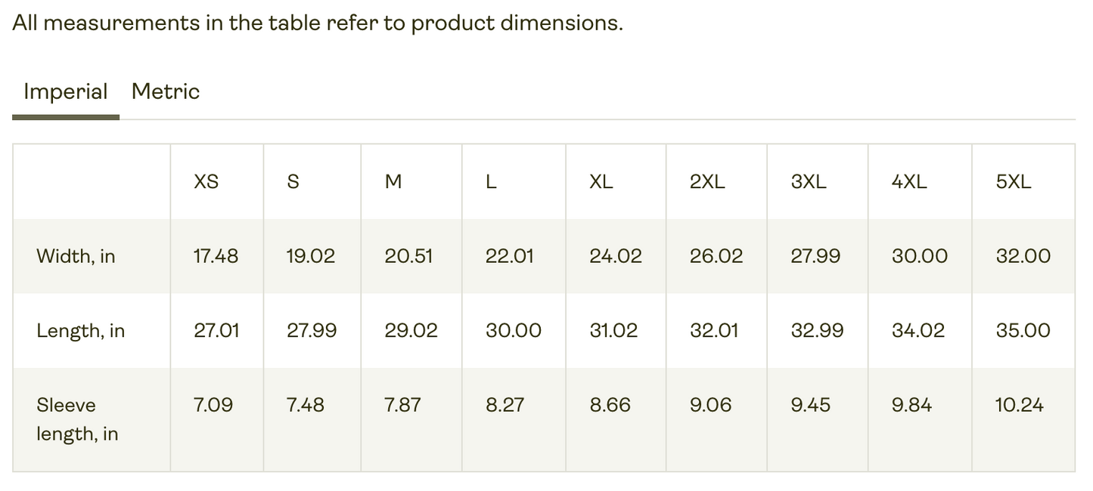Screen dimensions: 1093x491
Task: Click the 2XL size column header
Action: pos(707,182)
